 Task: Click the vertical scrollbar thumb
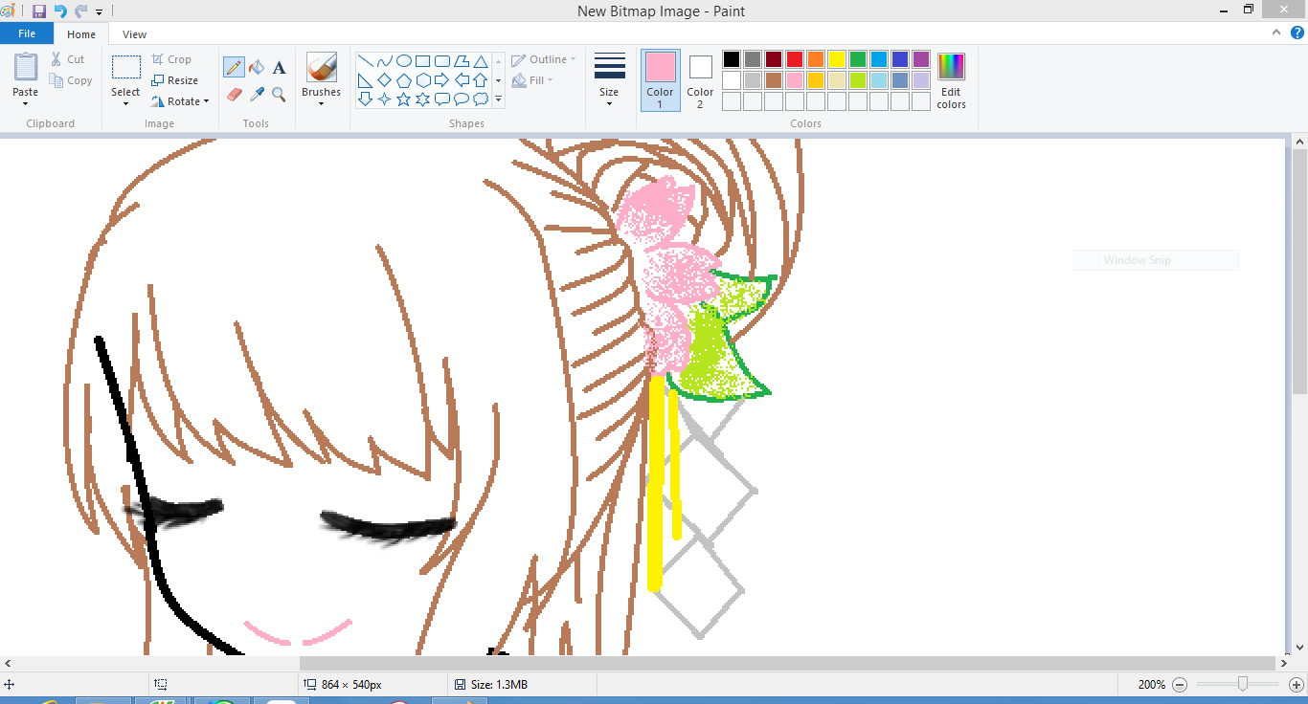1299,272
